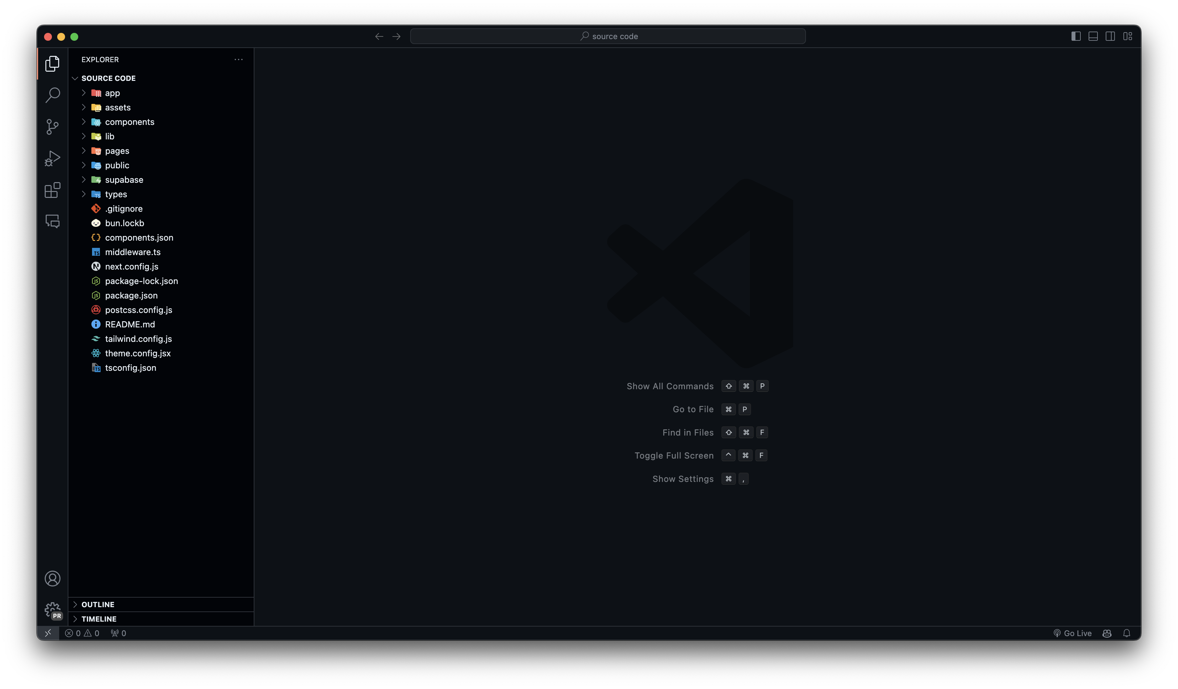
Task: Click the Accounts icon at bottom
Action: tap(52, 578)
